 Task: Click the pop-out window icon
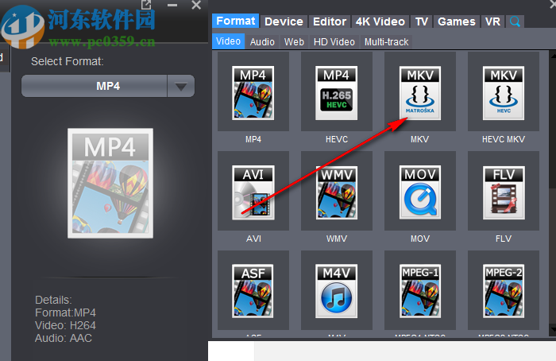146,5
